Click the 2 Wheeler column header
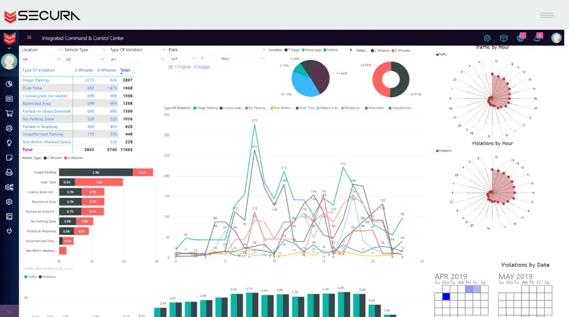Viewport: 569px width, 317px height. point(84,70)
